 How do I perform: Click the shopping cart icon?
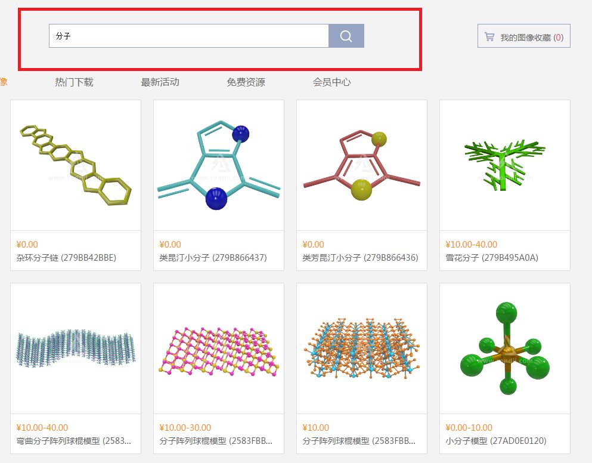pos(489,37)
